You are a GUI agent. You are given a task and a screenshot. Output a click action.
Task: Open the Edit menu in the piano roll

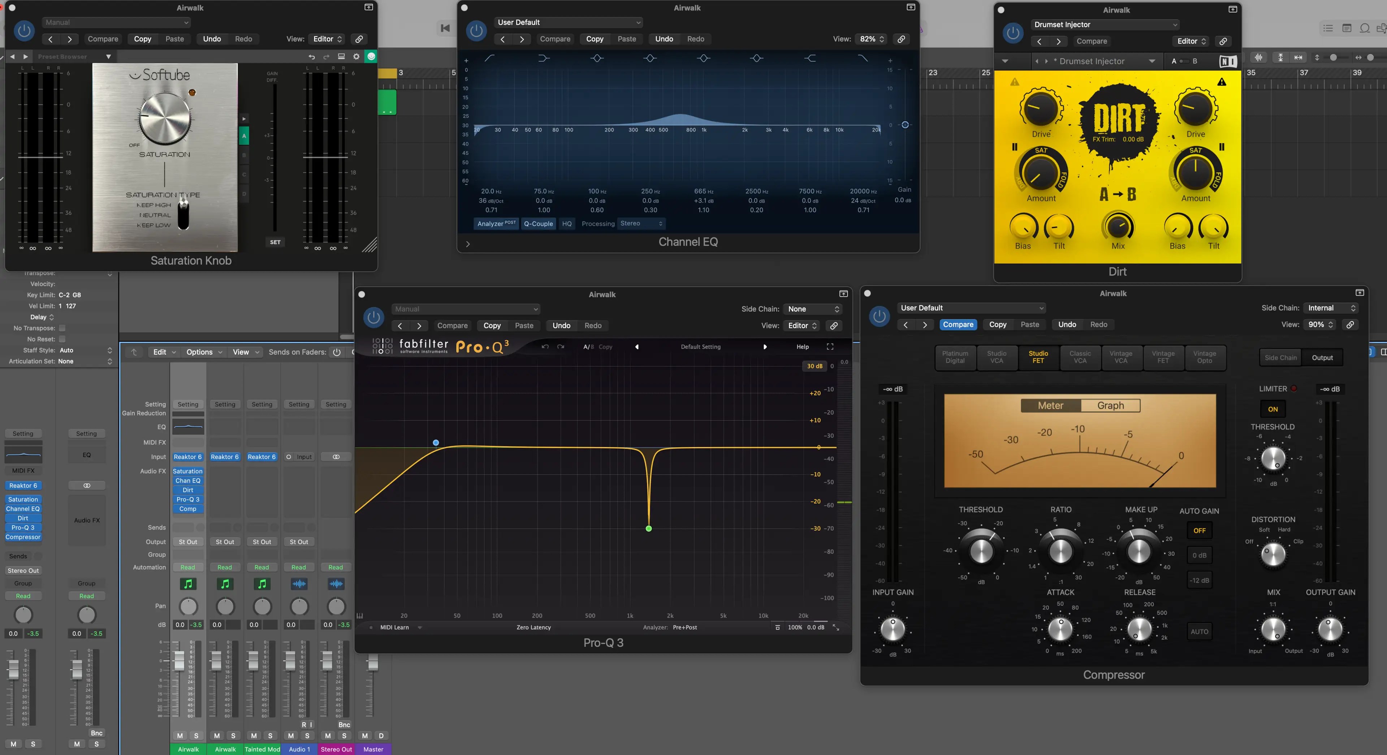coord(160,351)
